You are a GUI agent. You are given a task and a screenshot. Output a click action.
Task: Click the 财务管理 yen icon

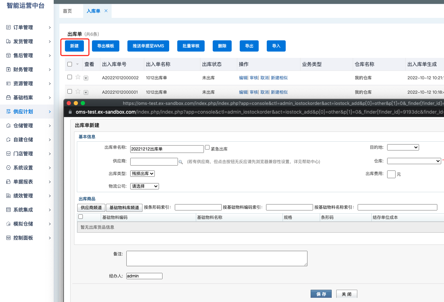tap(8, 69)
